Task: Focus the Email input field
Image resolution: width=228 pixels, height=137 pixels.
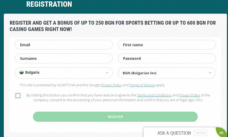Action: point(64,45)
